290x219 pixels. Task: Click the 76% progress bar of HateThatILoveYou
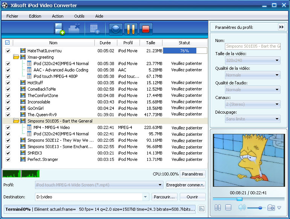pos(185,51)
